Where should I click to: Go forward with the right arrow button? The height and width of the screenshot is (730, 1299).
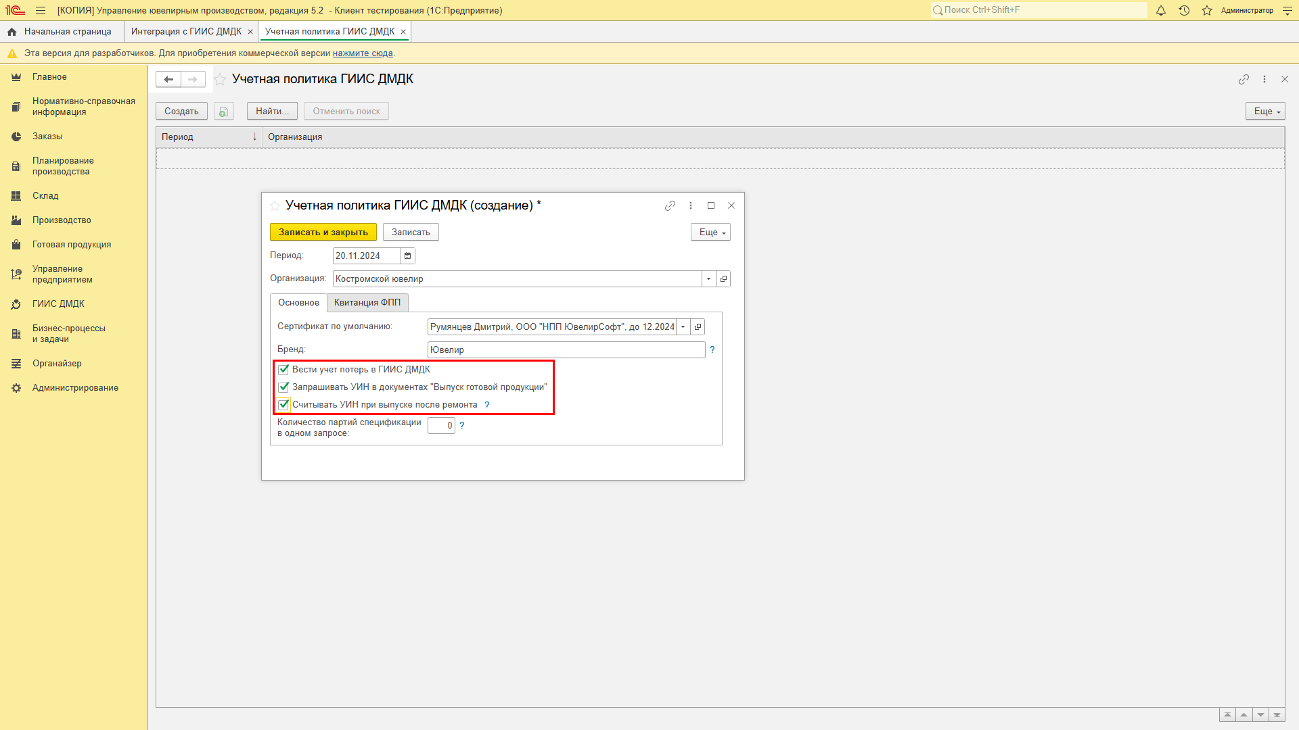(x=193, y=79)
